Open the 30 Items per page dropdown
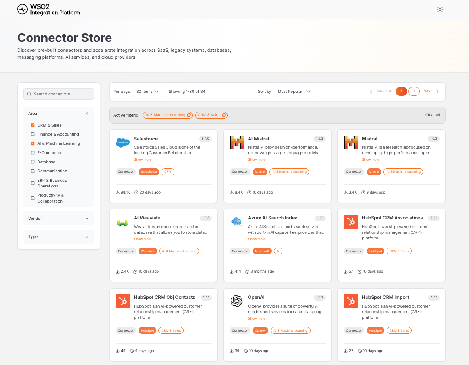Image resolution: width=469 pixels, height=365 pixels. 147,92
